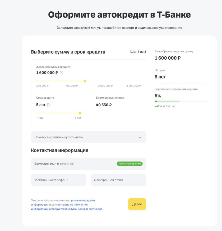
Task: Click the green "+20% к одобрению" badge
Action: [129, 164]
